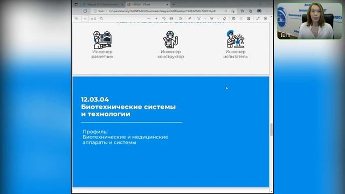Rotate the PDF page
The width and height of the screenshot is (345, 194).
click(164, 19)
